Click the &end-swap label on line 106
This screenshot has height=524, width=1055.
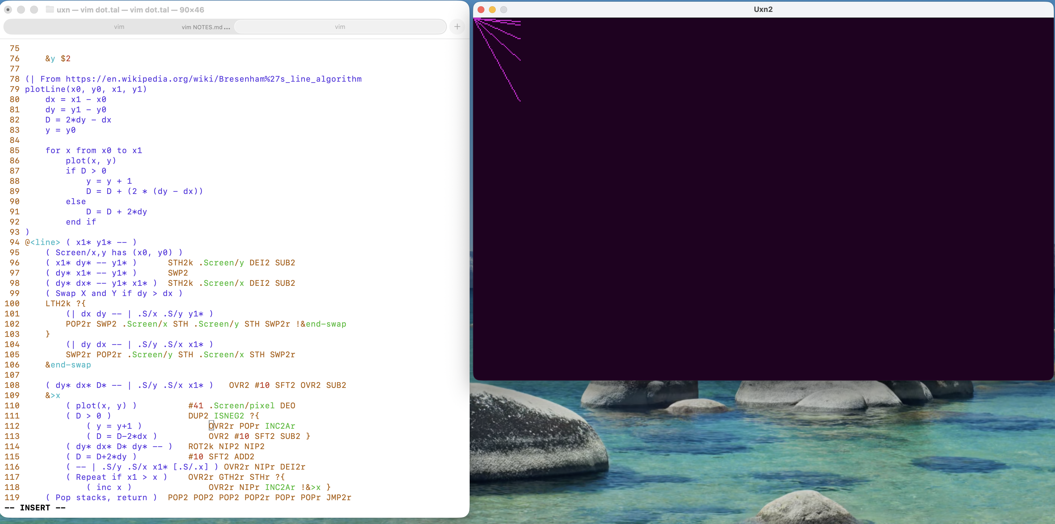click(68, 365)
